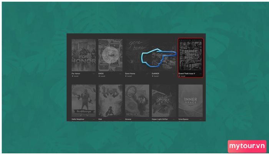The image size is (269, 156).
Task: Click the "For Honor" title text
Action: [x=76, y=74]
